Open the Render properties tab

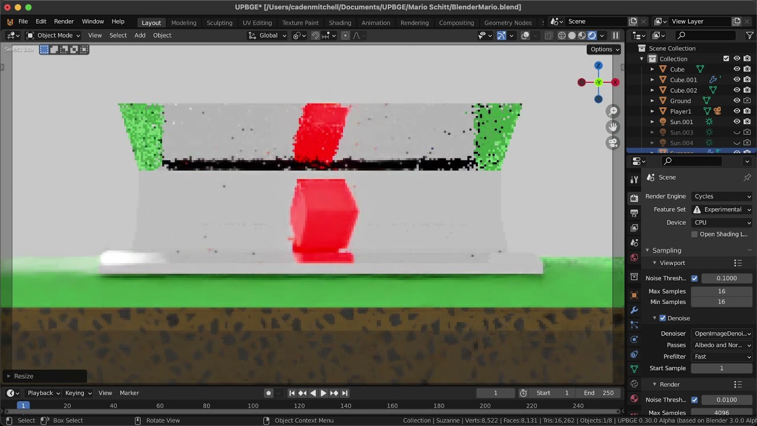coord(634,198)
